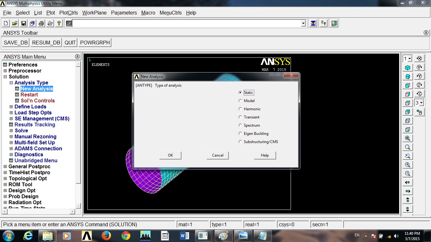The width and height of the screenshot is (431, 242).
Task: Select the Transient analysis radio button
Action: click(x=240, y=117)
